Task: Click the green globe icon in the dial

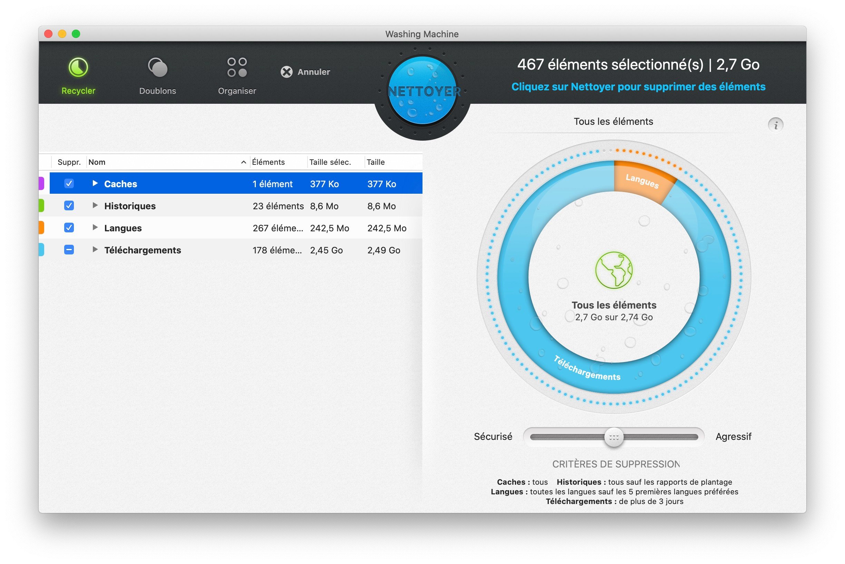Action: 614,270
